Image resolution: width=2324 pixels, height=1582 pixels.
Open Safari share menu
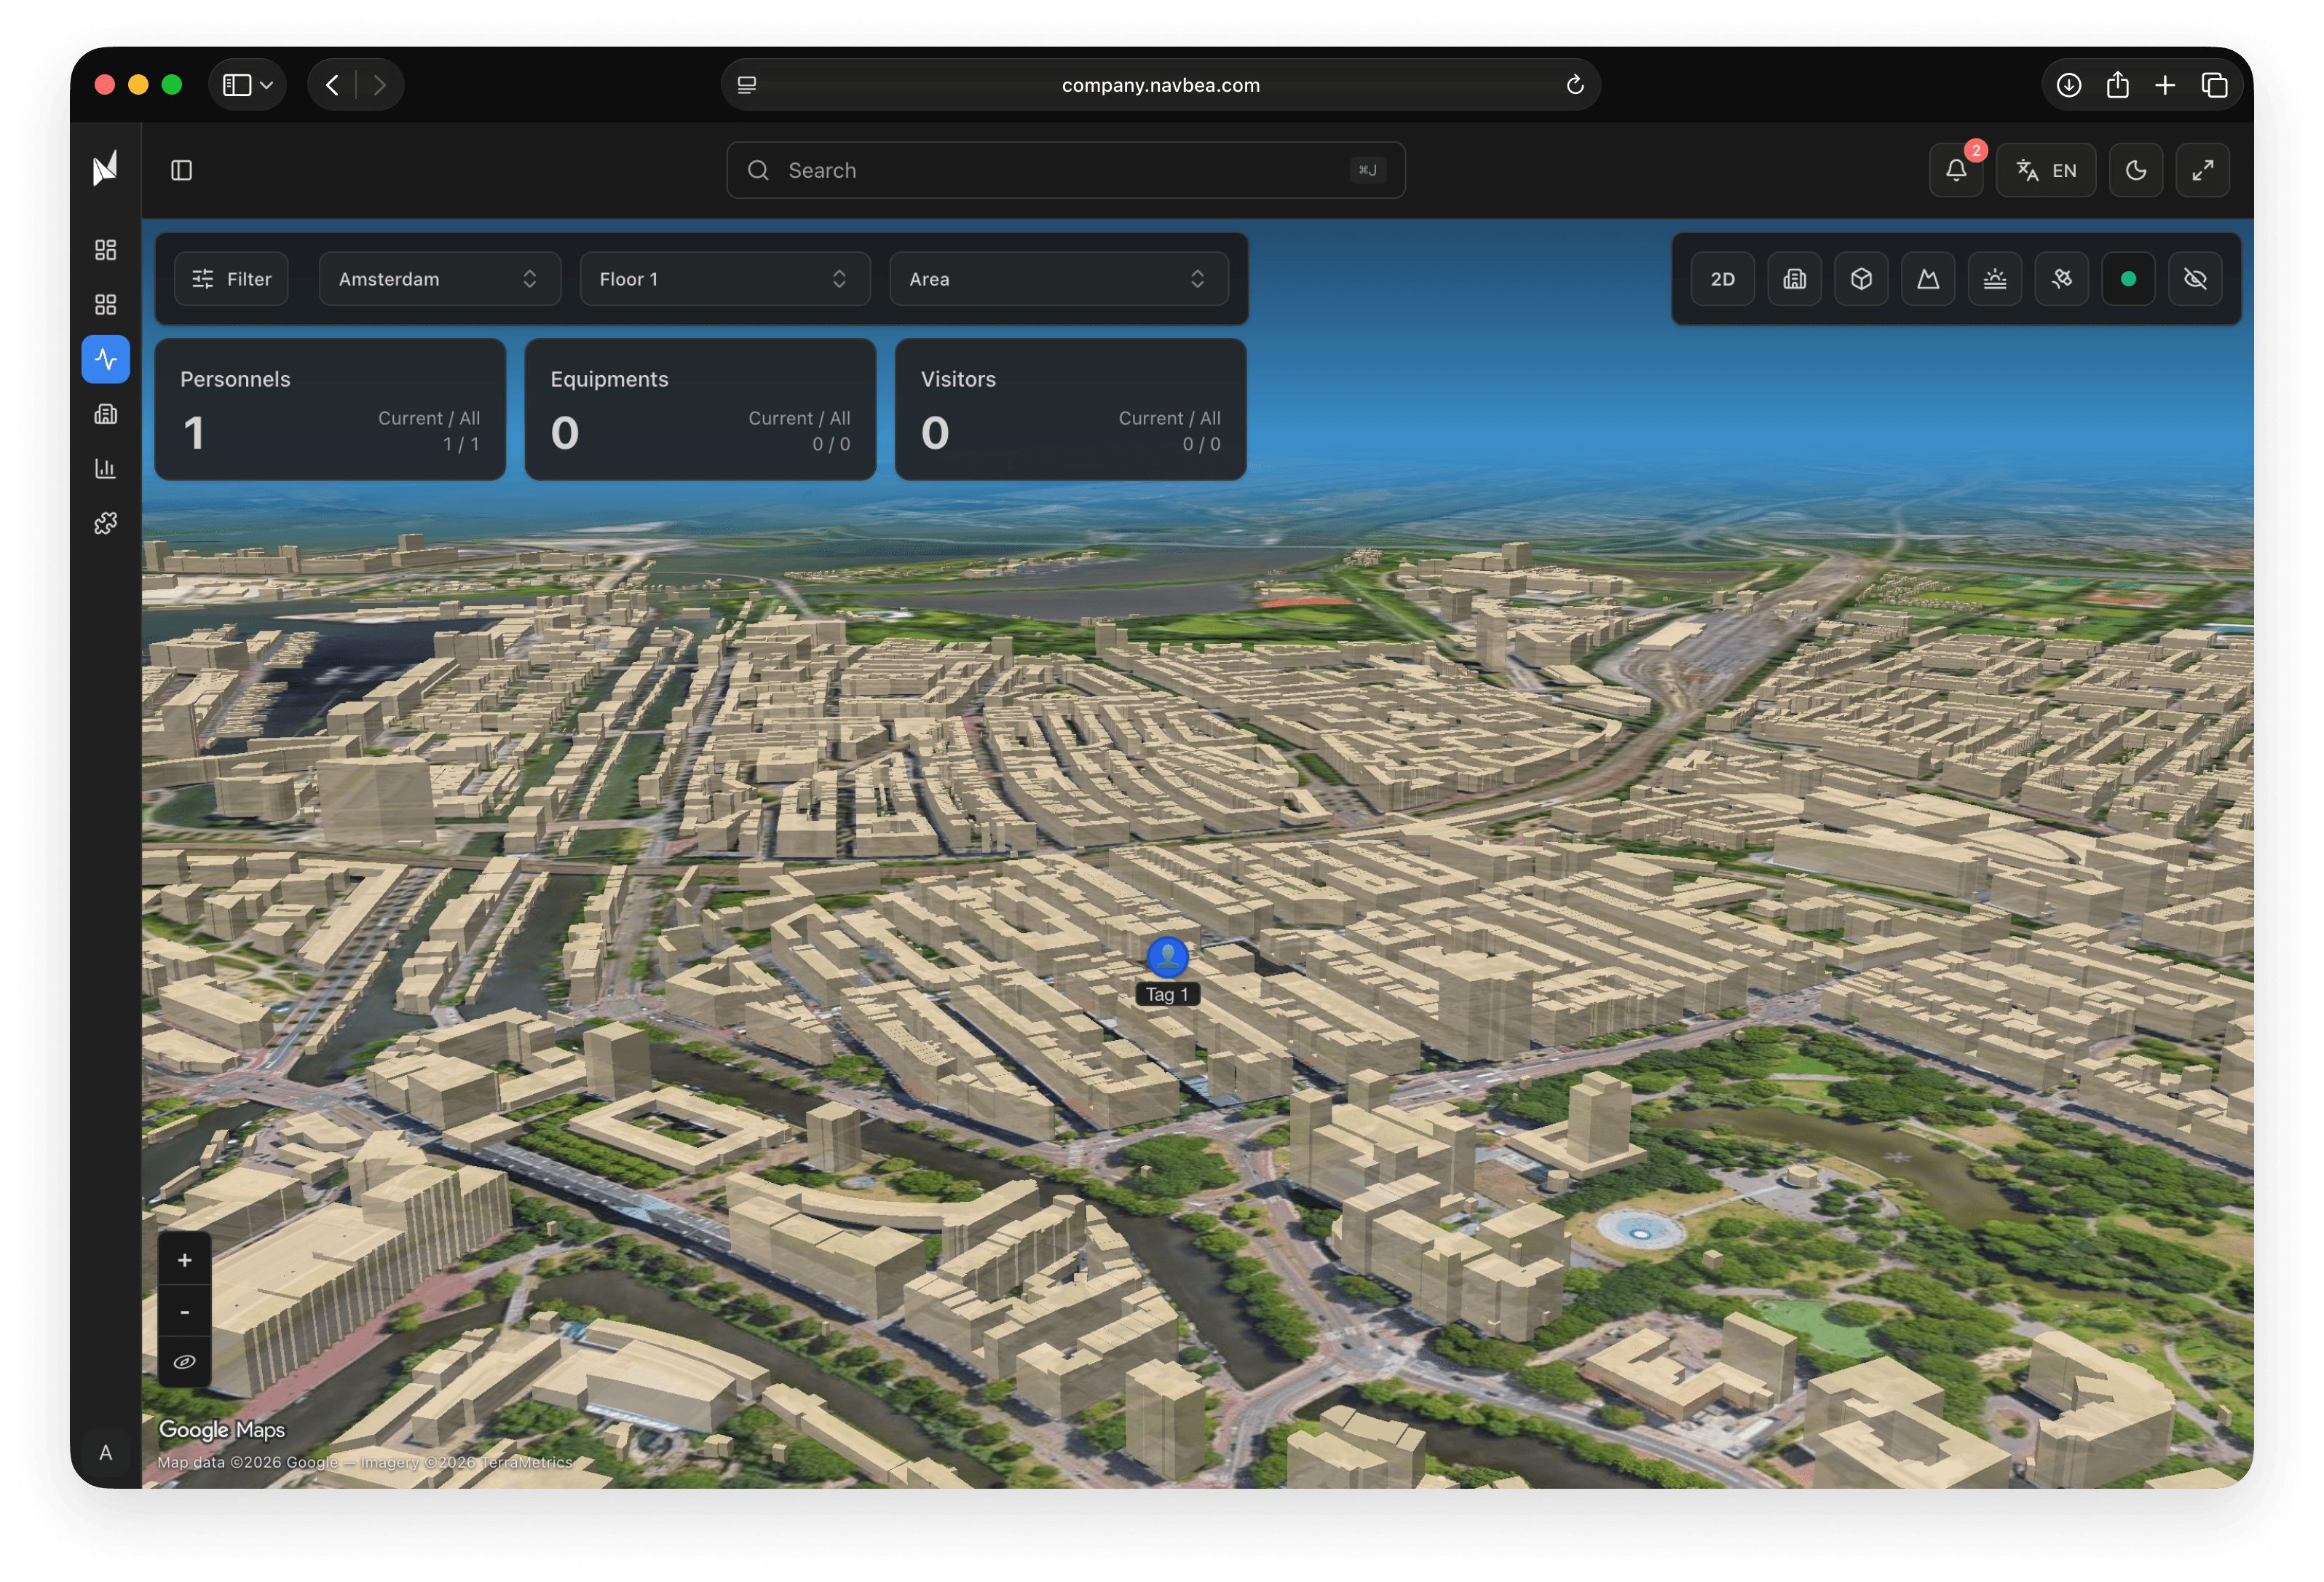coord(2117,85)
